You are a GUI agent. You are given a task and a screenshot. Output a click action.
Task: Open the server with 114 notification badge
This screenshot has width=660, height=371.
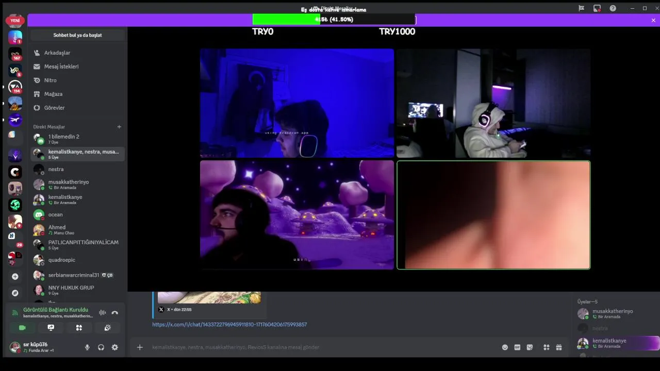click(15, 87)
